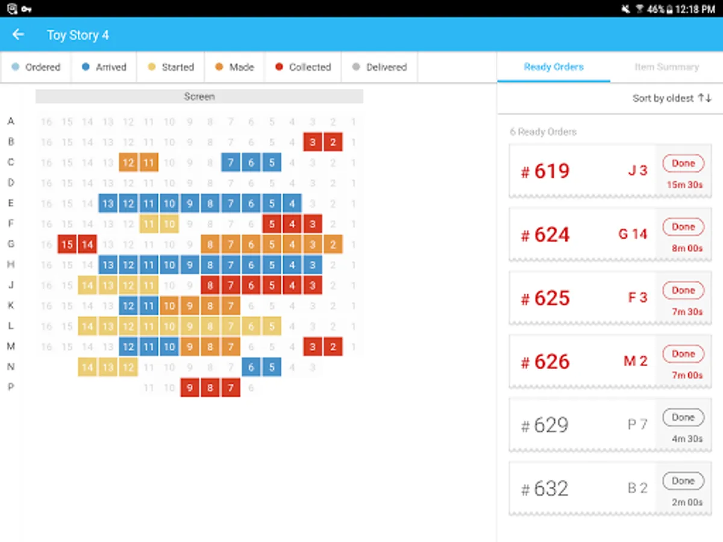Select red seat P7

231,388
